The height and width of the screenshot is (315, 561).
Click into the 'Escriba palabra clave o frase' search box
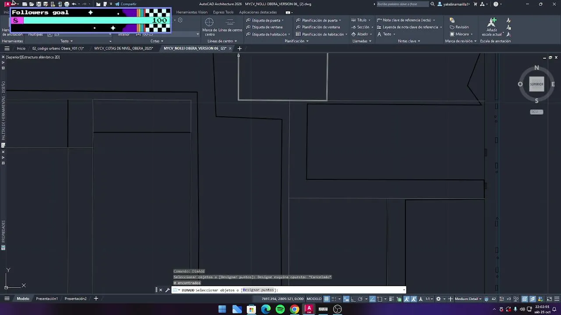coord(402,4)
